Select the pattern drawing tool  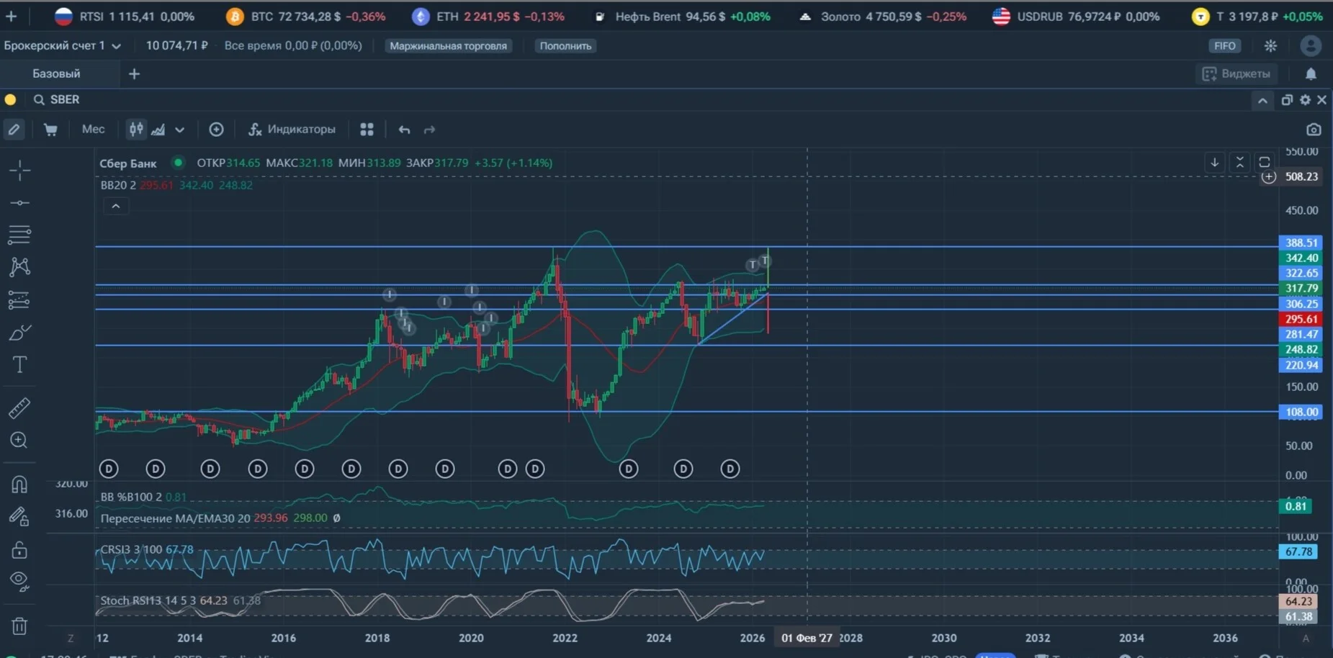click(19, 267)
